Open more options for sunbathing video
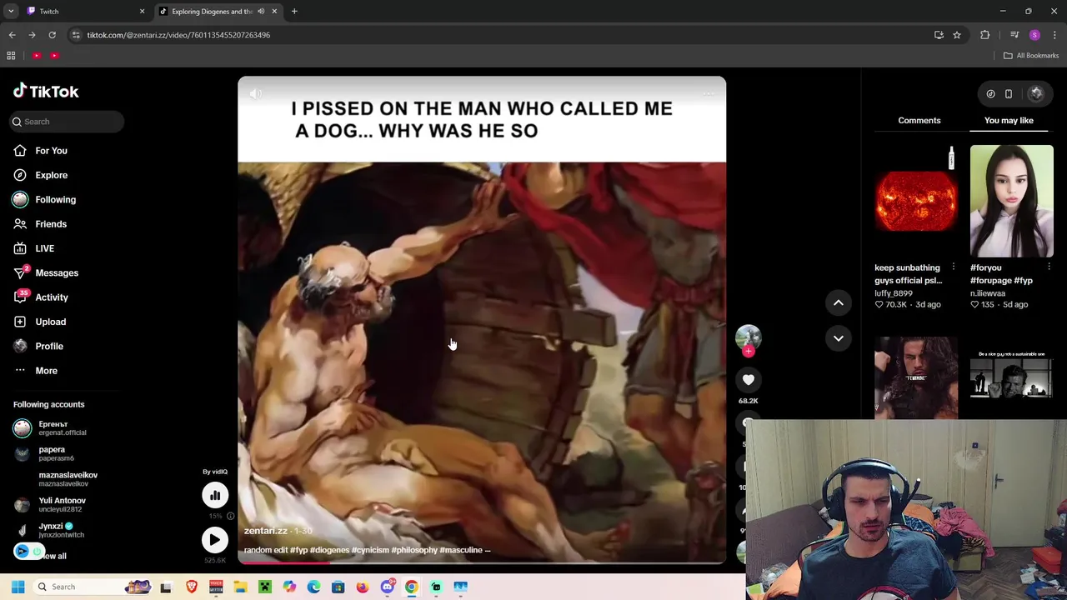 click(953, 267)
